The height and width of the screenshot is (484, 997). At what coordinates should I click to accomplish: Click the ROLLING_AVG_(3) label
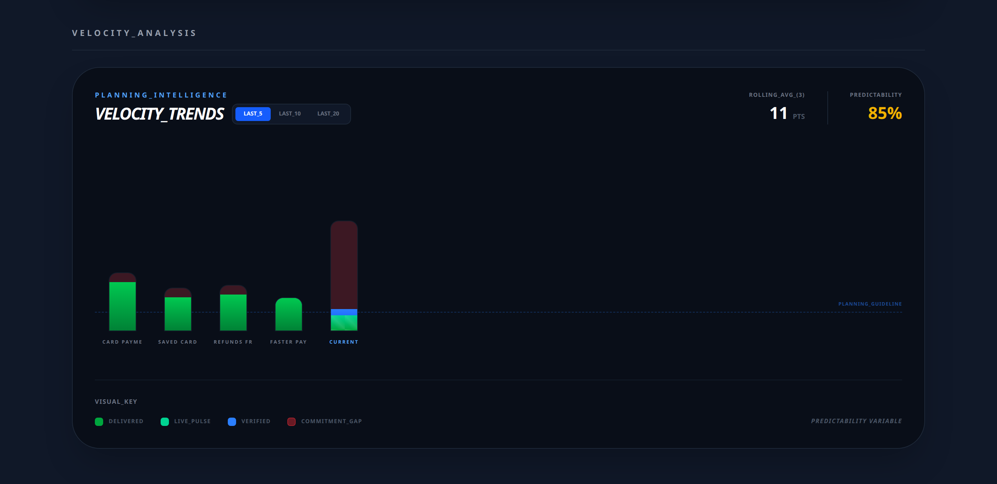click(776, 95)
